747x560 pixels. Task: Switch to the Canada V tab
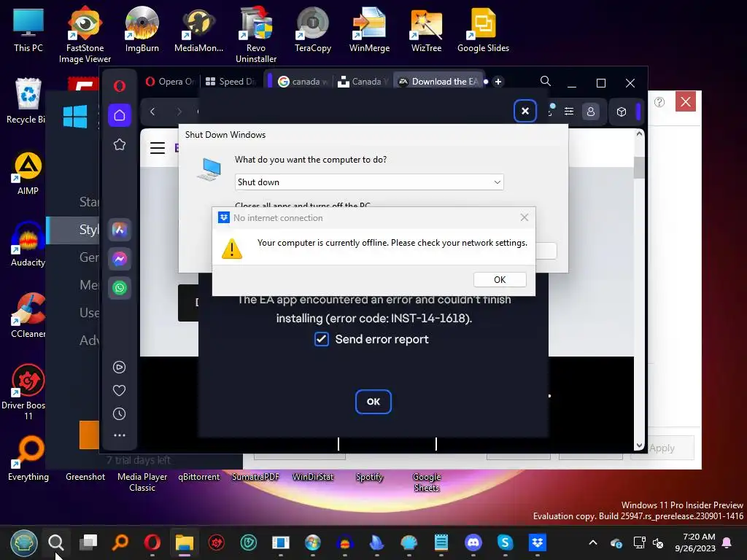click(363, 82)
